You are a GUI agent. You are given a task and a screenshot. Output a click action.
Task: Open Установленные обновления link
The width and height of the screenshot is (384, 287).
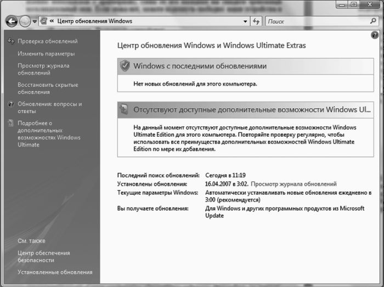55,272
